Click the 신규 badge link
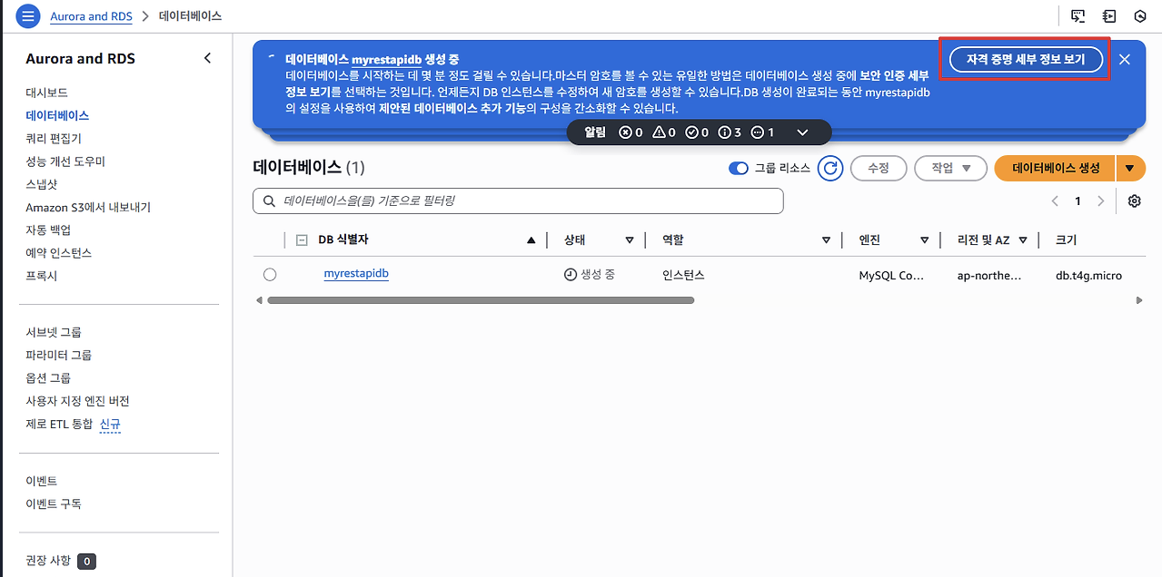Viewport: 1162px width, 577px height. 111,424
